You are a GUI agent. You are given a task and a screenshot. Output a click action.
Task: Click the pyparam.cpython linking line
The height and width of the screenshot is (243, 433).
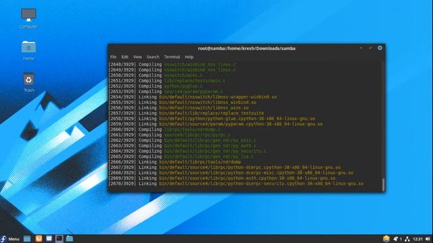[x=215, y=124]
